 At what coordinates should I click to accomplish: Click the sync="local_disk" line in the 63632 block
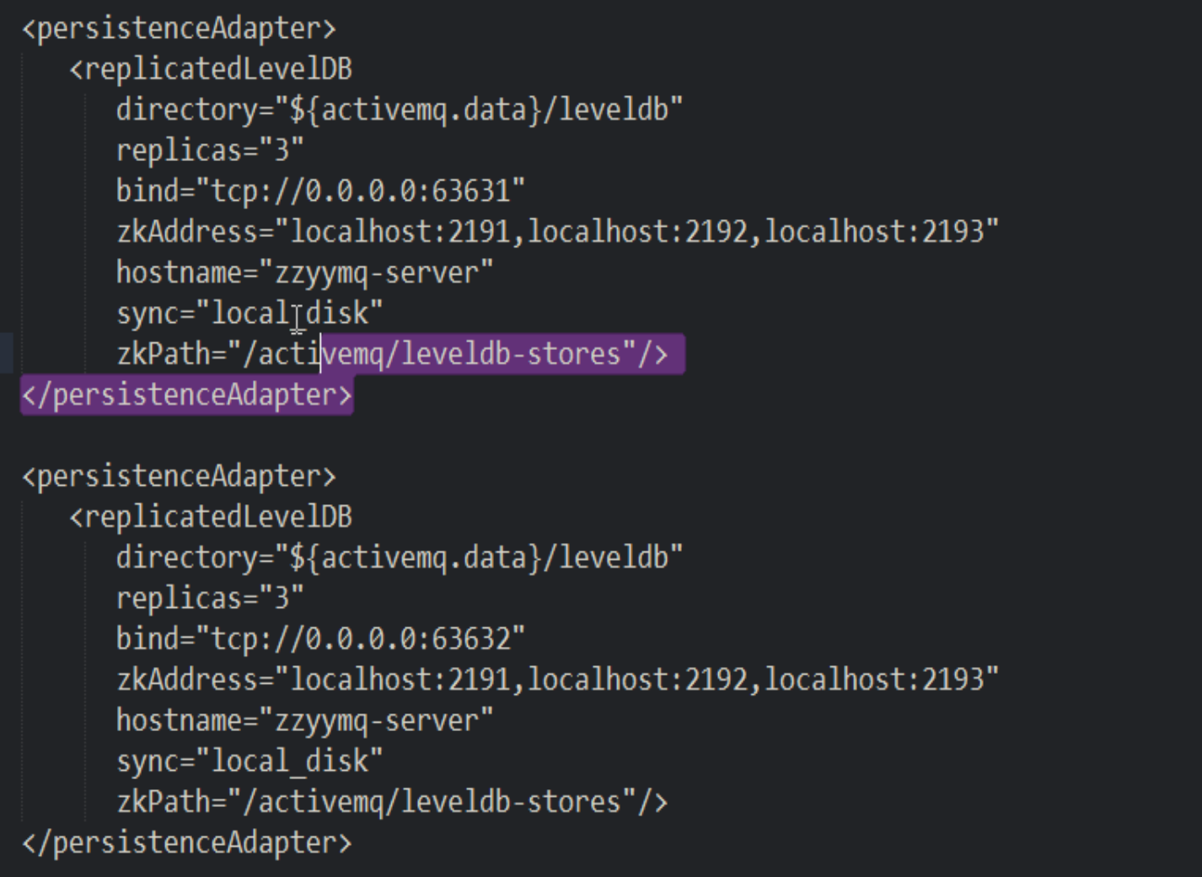pos(250,761)
